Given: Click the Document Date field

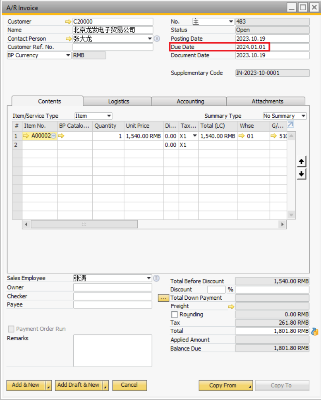Looking at the screenshot, I should 272,56.
